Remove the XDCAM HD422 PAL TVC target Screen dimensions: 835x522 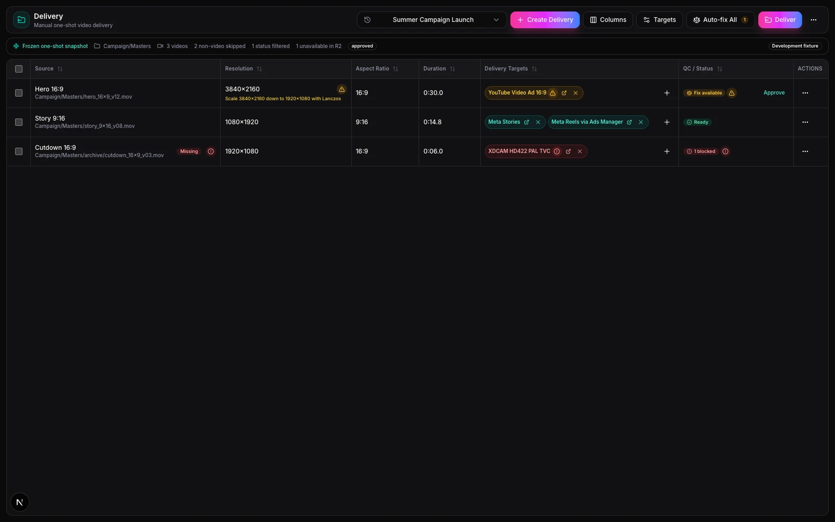580,151
